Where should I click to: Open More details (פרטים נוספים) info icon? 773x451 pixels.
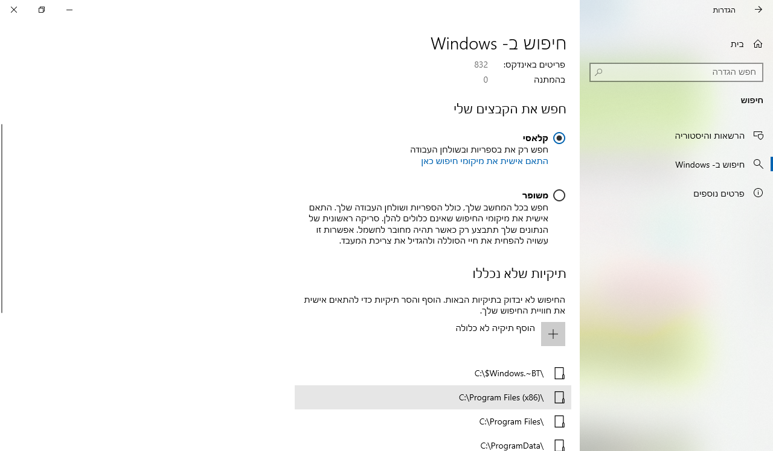point(758,193)
